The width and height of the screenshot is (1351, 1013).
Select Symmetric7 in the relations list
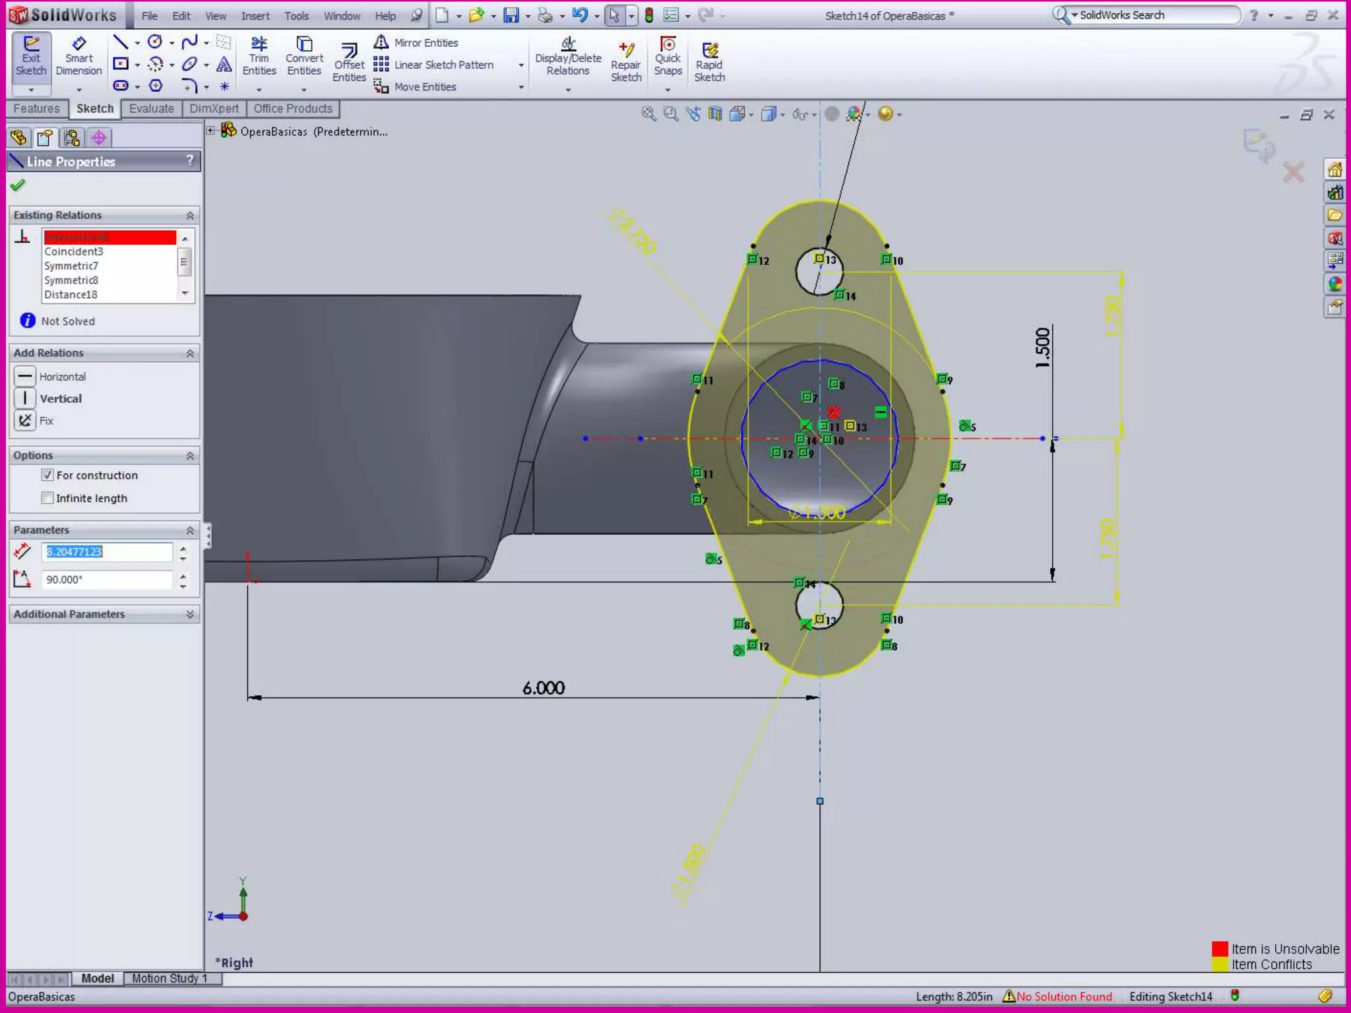[x=71, y=266]
